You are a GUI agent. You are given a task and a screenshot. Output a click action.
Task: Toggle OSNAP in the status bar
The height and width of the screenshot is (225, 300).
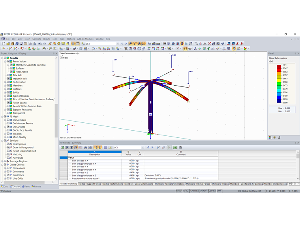pyautogui.click(x=203, y=191)
